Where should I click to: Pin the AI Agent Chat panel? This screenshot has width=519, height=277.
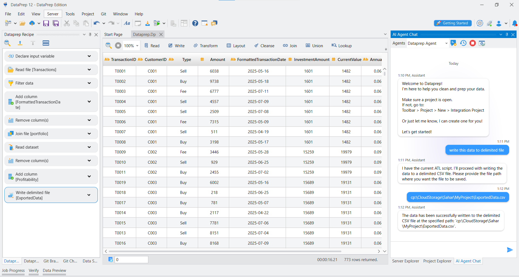point(507,35)
